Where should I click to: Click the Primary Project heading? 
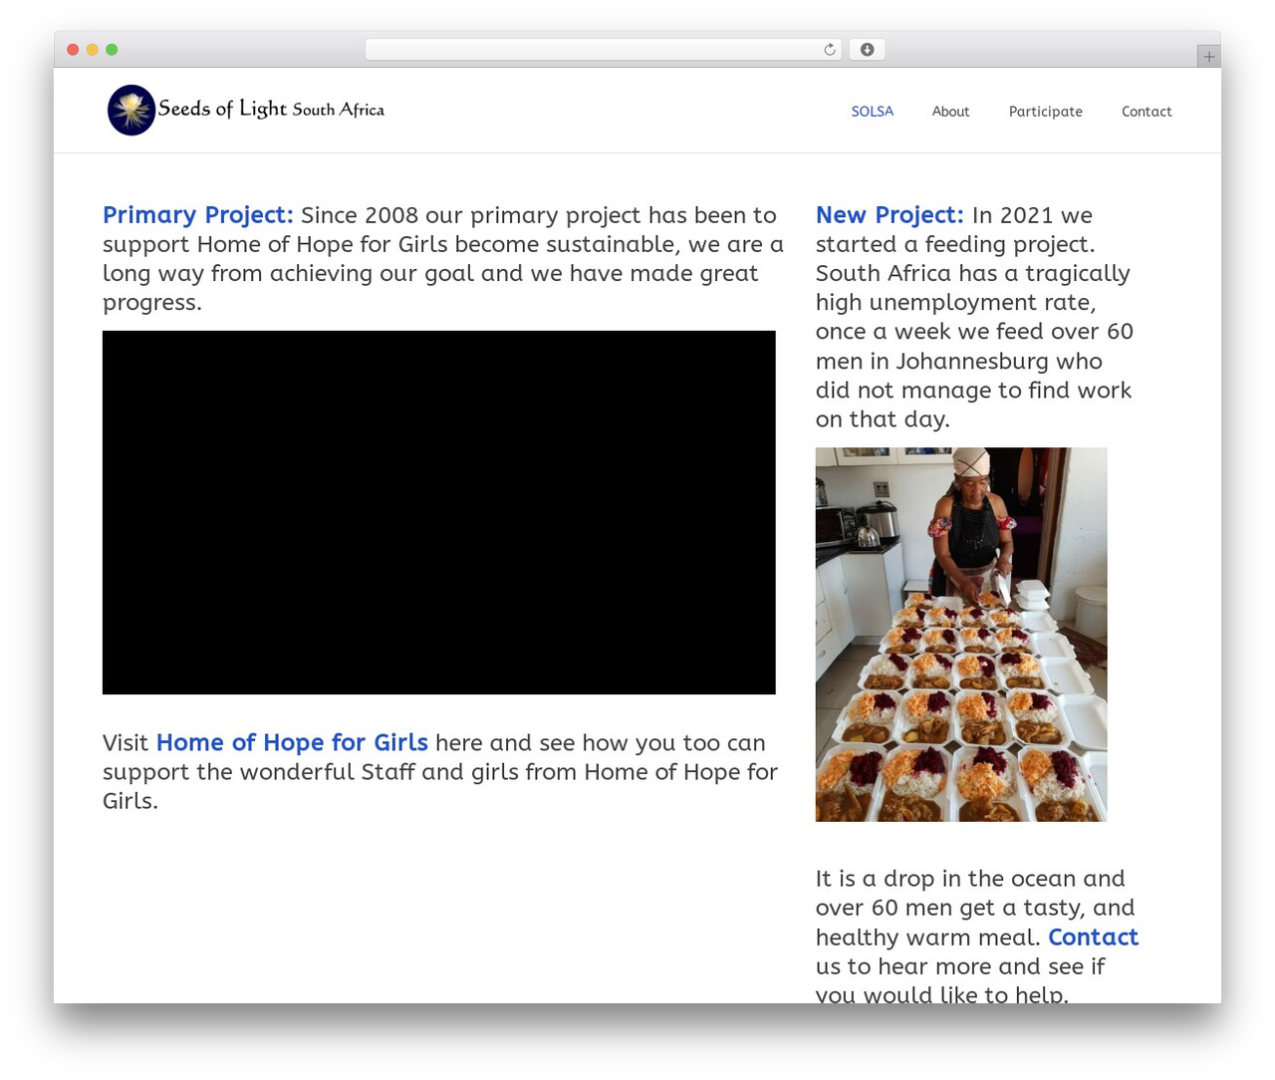(198, 215)
